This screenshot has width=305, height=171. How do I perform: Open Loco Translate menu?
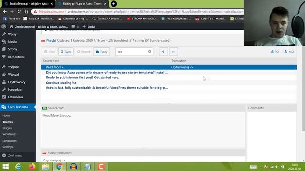18,107
